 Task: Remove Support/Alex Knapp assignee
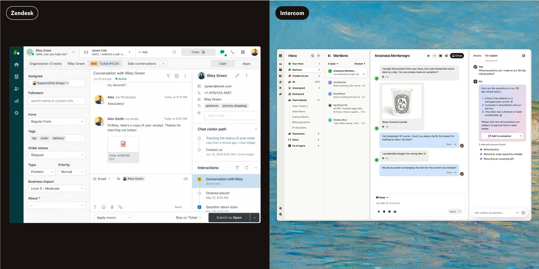(67, 83)
